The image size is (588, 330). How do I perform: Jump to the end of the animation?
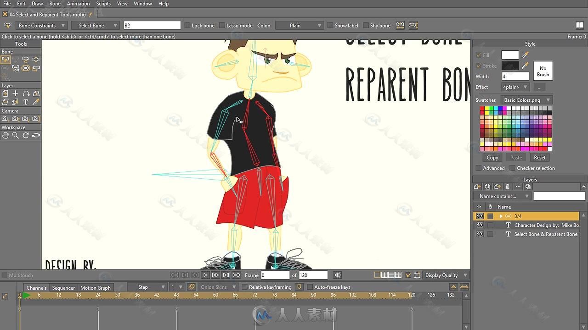pyautogui.click(x=236, y=275)
